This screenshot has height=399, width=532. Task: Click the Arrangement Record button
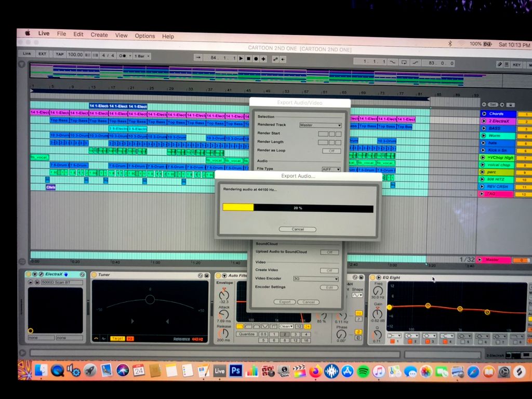pos(256,59)
